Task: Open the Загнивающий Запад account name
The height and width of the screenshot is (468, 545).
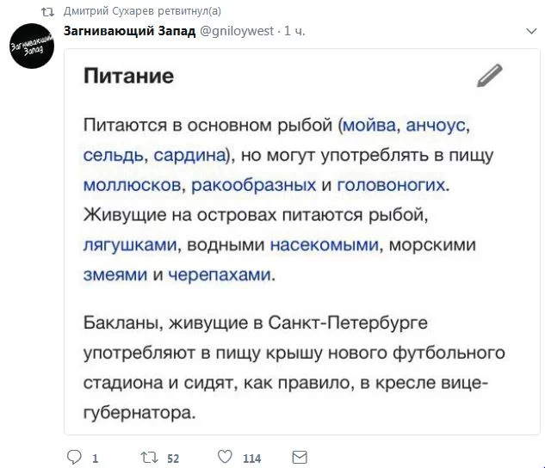Action: coord(130,31)
